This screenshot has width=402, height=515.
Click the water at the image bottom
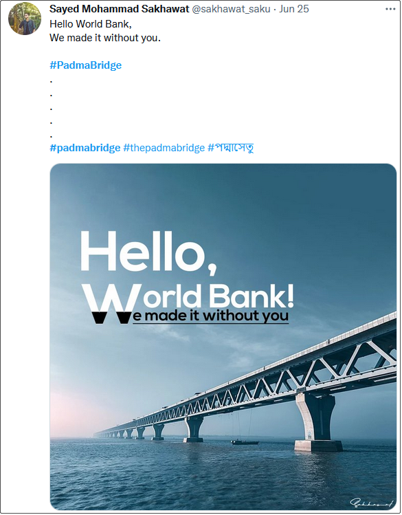coord(223,479)
